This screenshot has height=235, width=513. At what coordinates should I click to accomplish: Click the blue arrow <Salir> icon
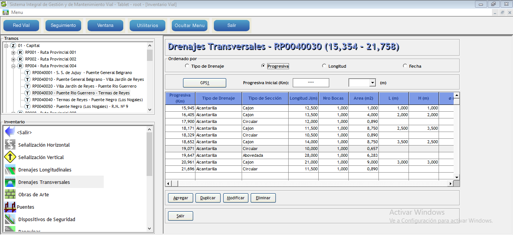click(x=10, y=132)
